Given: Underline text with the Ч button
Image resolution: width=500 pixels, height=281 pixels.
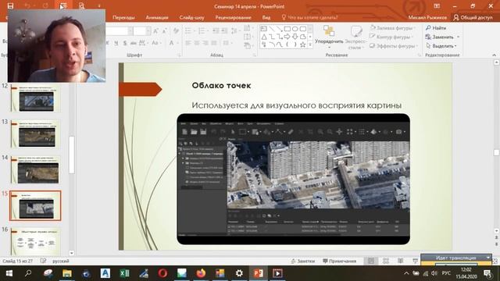Looking at the screenshot, I should click(116, 43).
